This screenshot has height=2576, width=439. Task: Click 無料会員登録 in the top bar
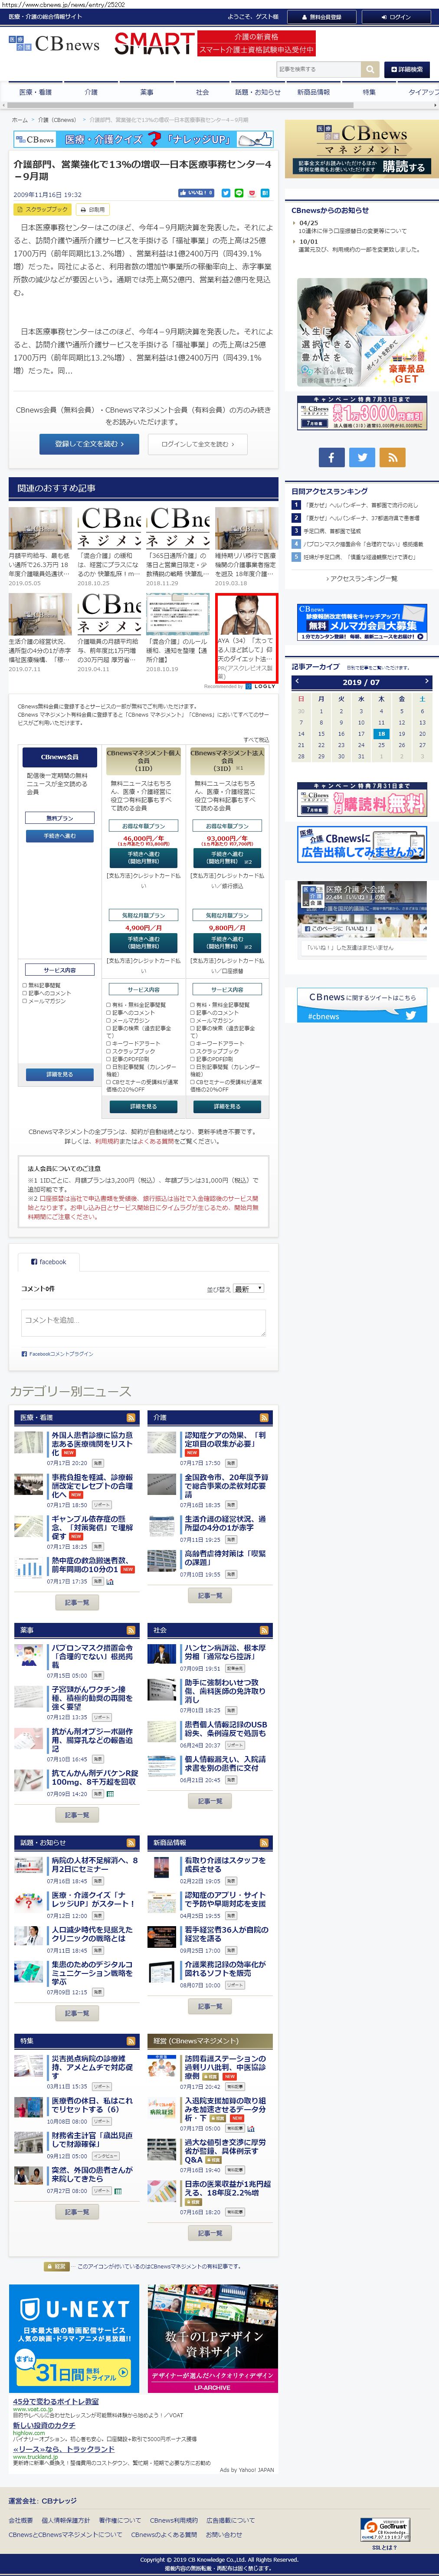click(322, 17)
